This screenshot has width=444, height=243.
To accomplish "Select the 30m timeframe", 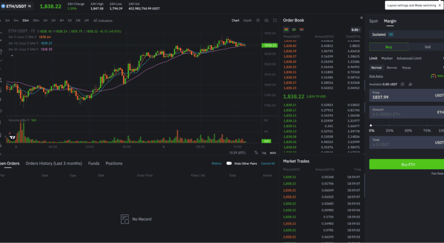I will click(x=36, y=21).
